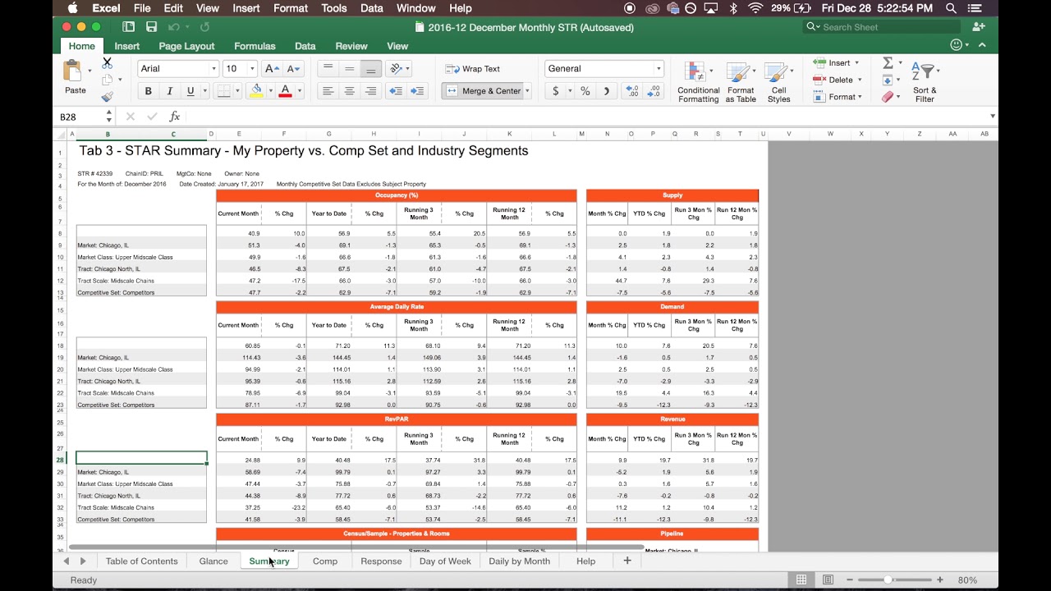Click the Share workbook person icon
Viewport: 1051px width, 591px height.
pyautogui.click(x=978, y=27)
